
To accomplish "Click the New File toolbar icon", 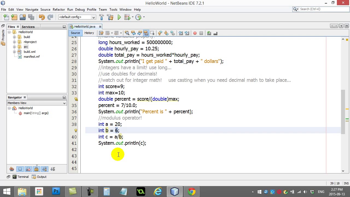I will click(x=6, y=17).
